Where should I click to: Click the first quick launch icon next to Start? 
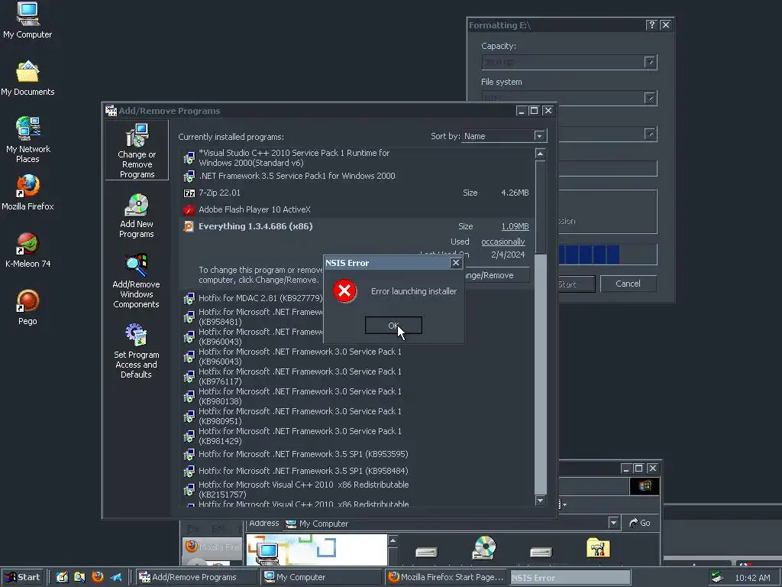pos(62,577)
